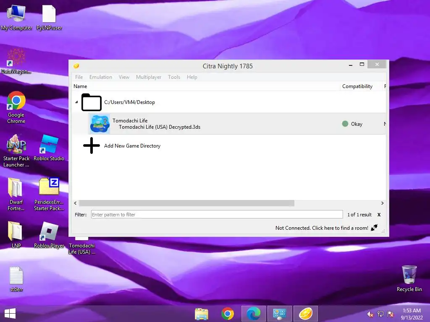Viewport: 430px width, 322px height.
Task: Sort by Name column header
Action: click(206, 86)
